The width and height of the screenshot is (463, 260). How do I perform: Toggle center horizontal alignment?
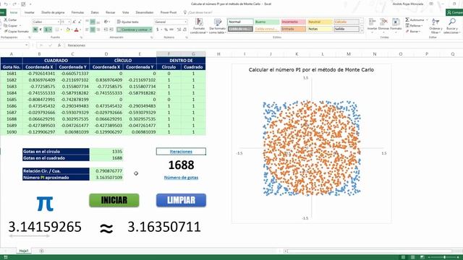click(x=93, y=30)
